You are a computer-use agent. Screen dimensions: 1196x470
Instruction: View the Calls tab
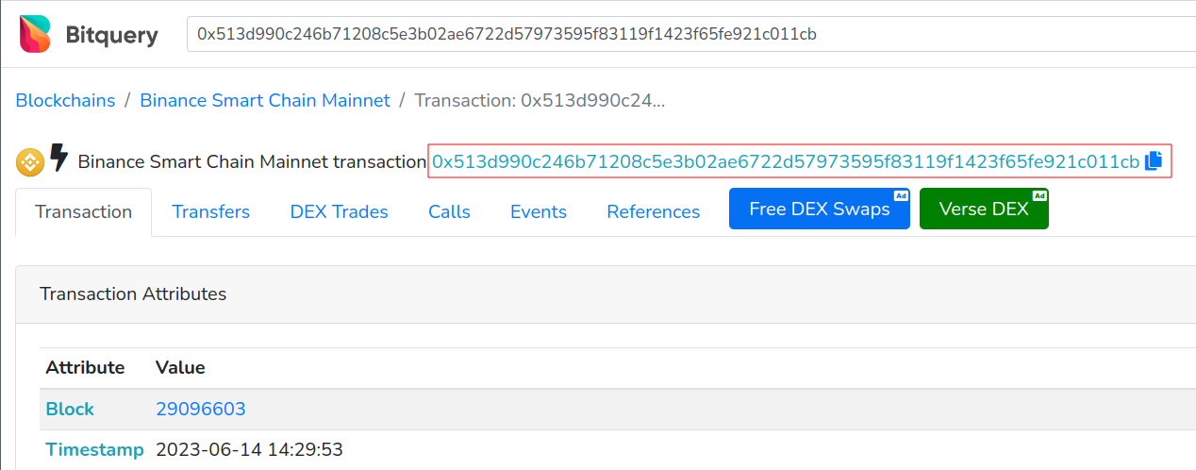[x=449, y=211]
